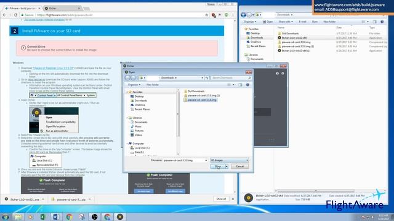Select Videos library in Open dialog

[x=136, y=135]
